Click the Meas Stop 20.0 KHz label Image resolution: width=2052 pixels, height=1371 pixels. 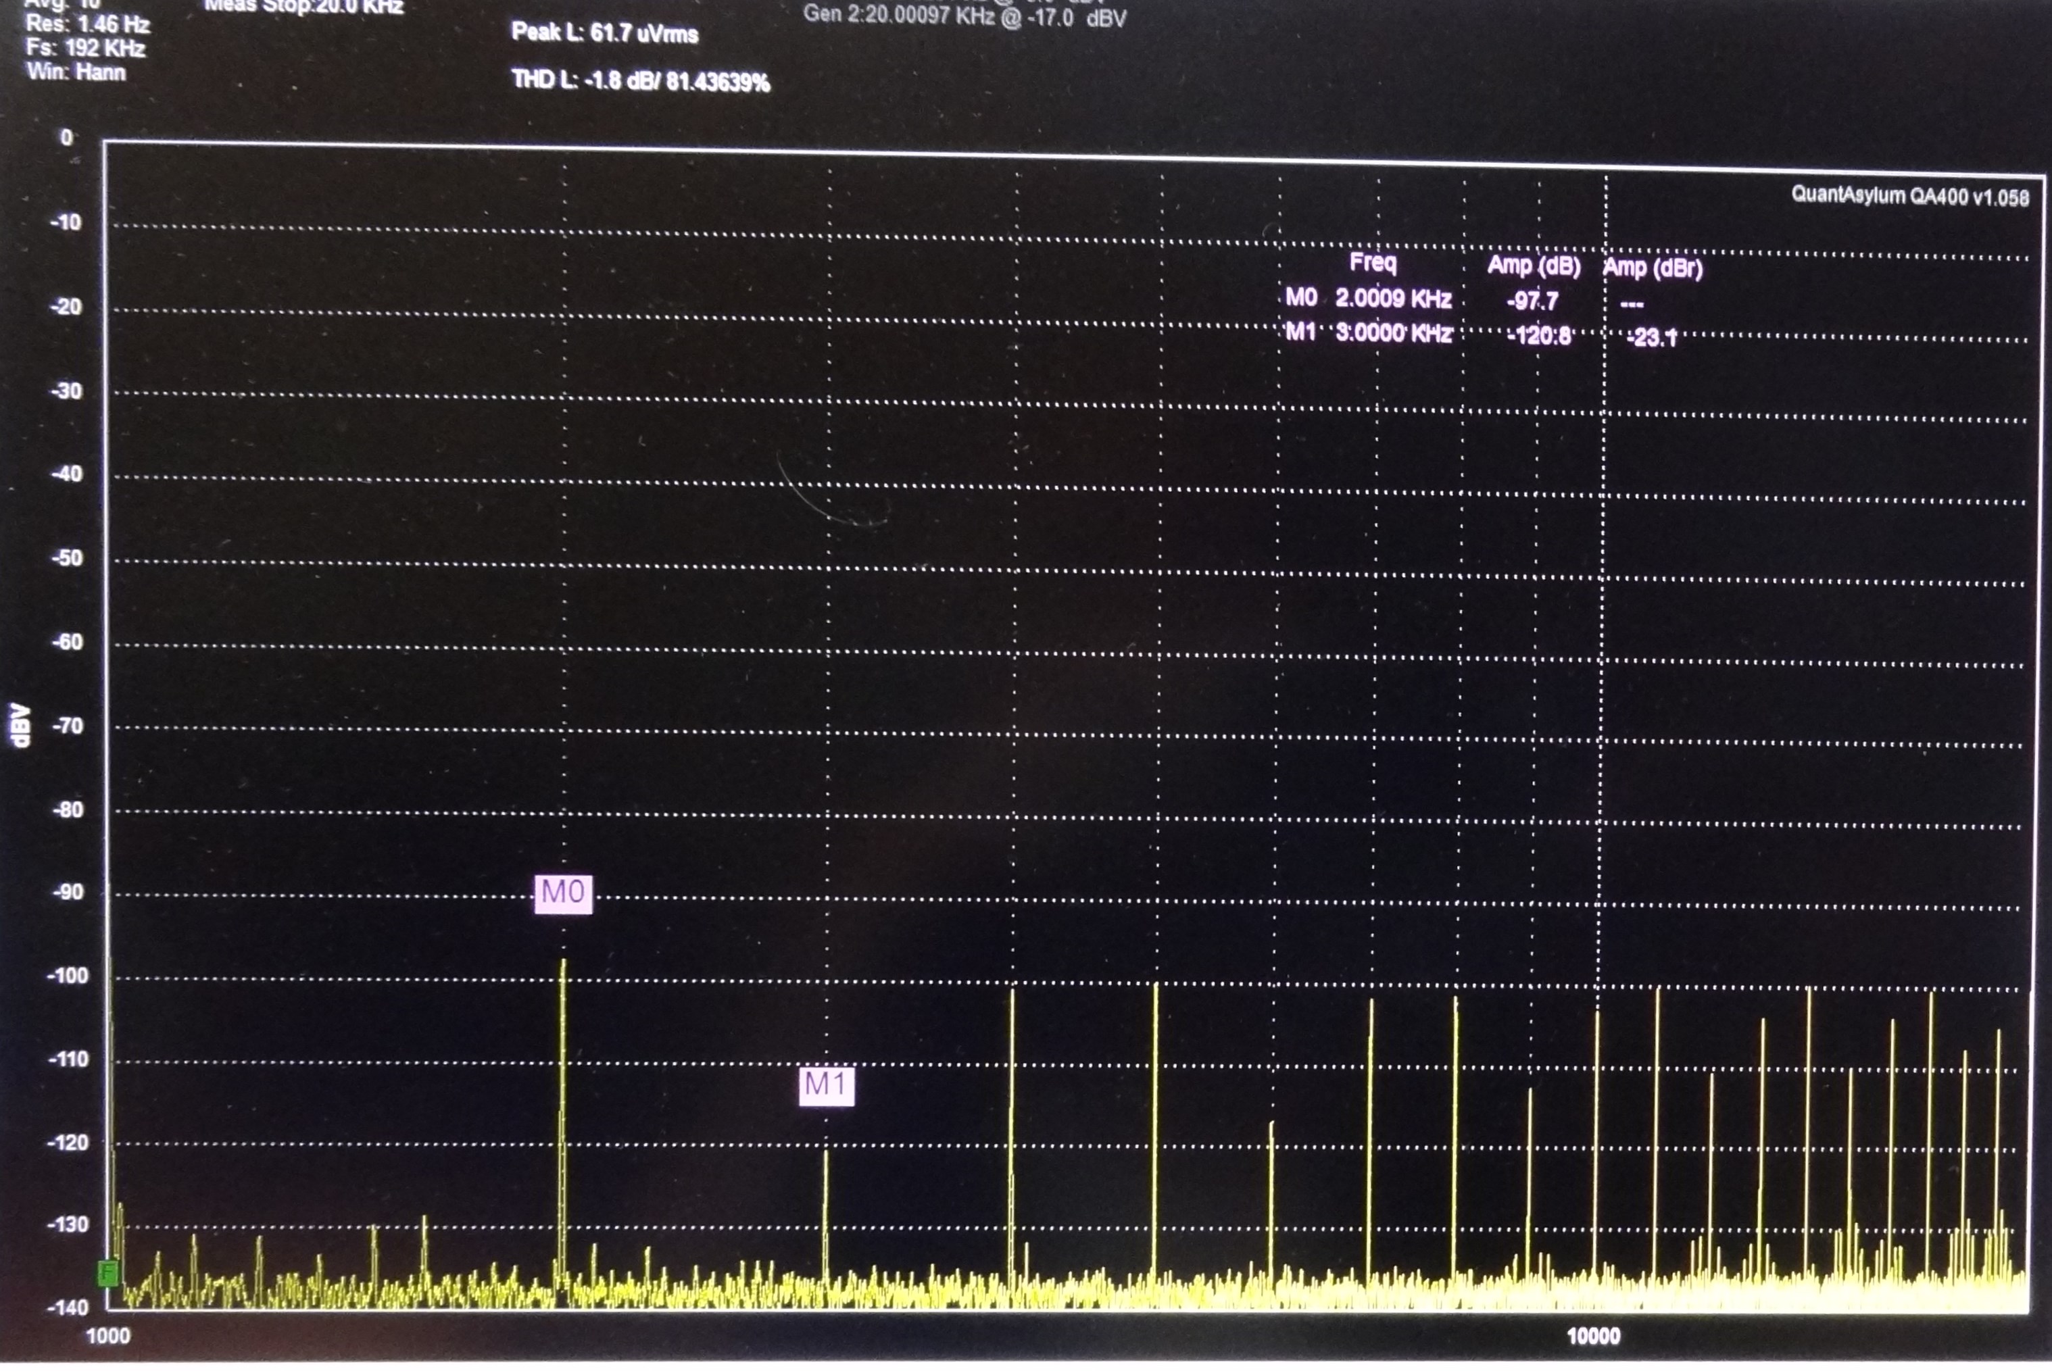click(x=303, y=7)
